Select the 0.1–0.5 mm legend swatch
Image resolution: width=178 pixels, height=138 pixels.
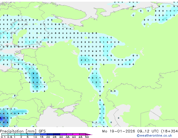click(5, 134)
